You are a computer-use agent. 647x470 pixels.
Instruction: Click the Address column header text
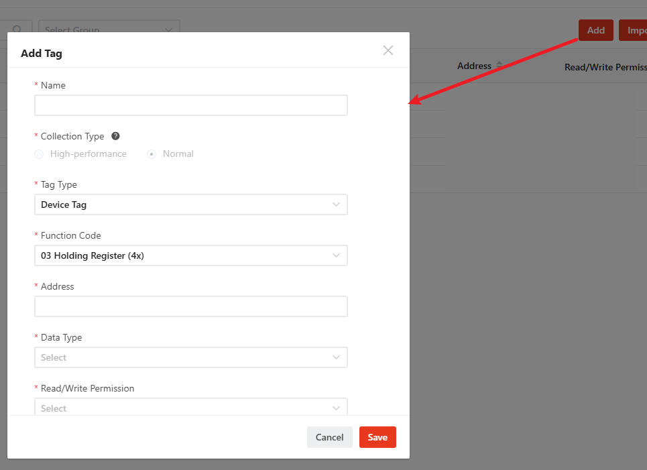pos(474,66)
